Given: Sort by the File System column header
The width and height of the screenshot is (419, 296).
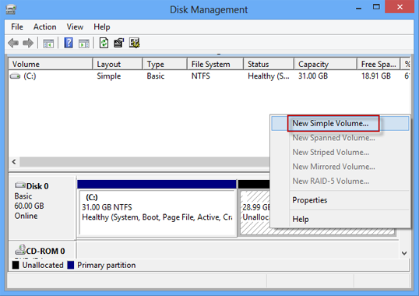Looking at the screenshot, I should (x=216, y=64).
